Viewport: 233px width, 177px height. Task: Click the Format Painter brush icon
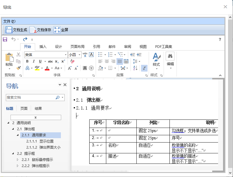coord(18,68)
